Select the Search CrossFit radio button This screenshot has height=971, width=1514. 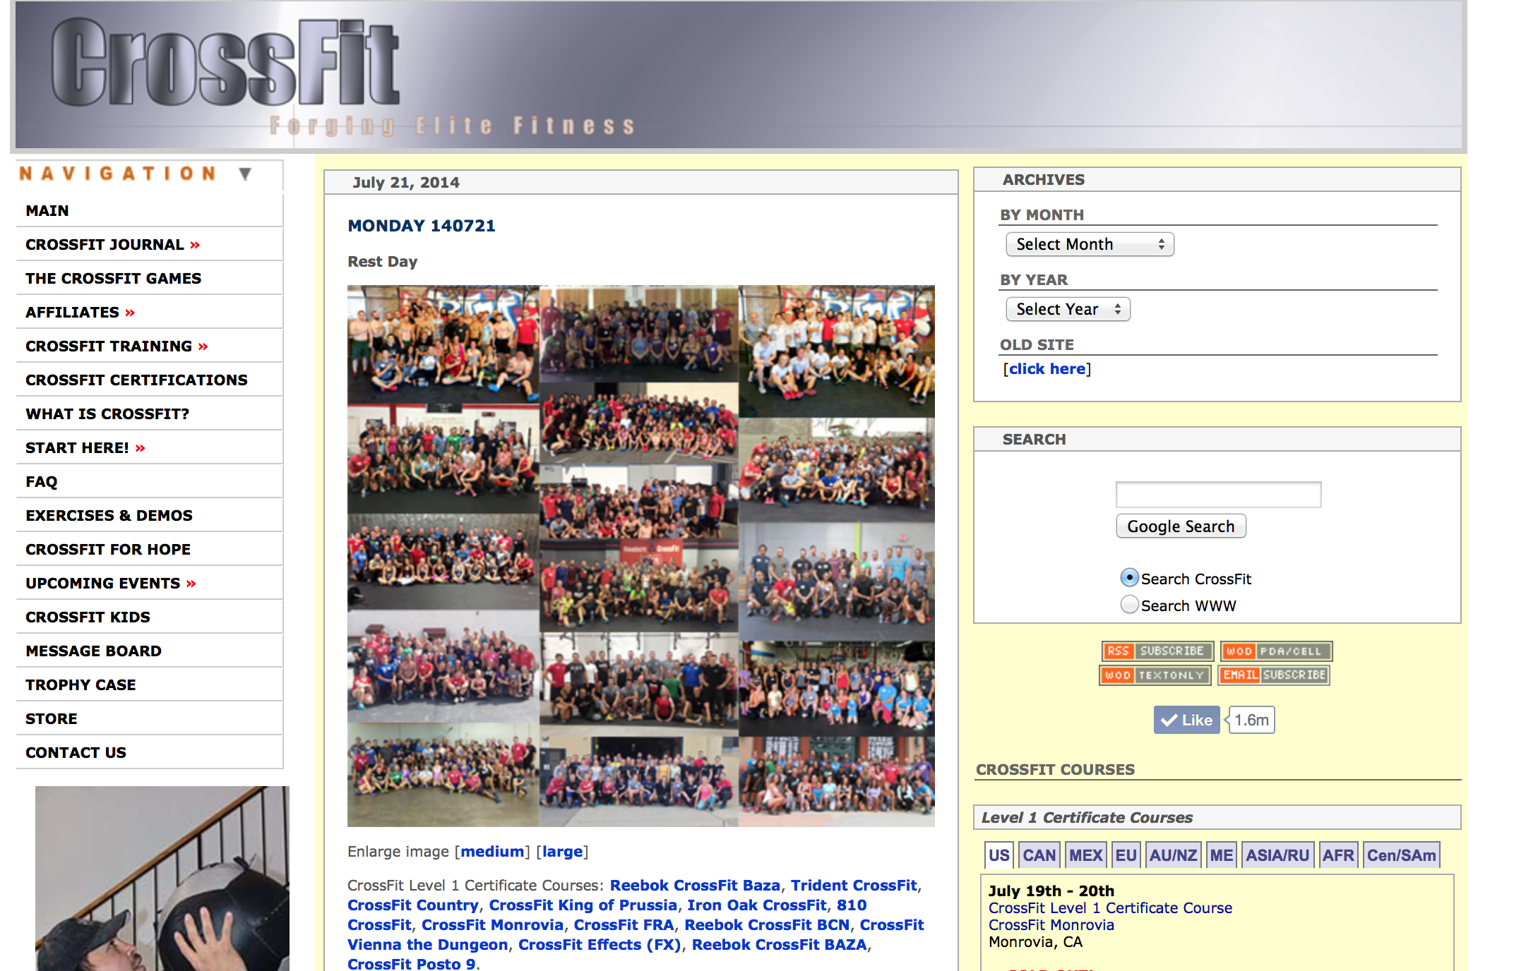click(x=1129, y=578)
